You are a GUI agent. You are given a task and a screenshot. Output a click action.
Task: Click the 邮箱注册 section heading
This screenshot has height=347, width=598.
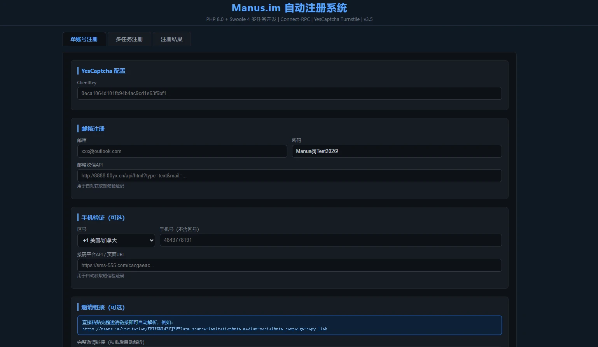pyautogui.click(x=92, y=128)
